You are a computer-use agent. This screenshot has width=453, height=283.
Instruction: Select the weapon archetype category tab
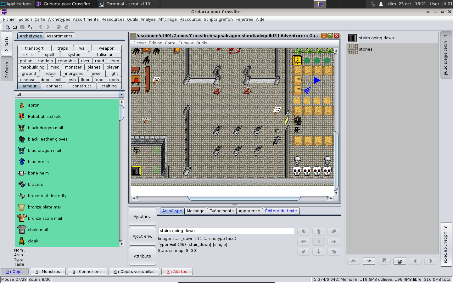(107, 48)
